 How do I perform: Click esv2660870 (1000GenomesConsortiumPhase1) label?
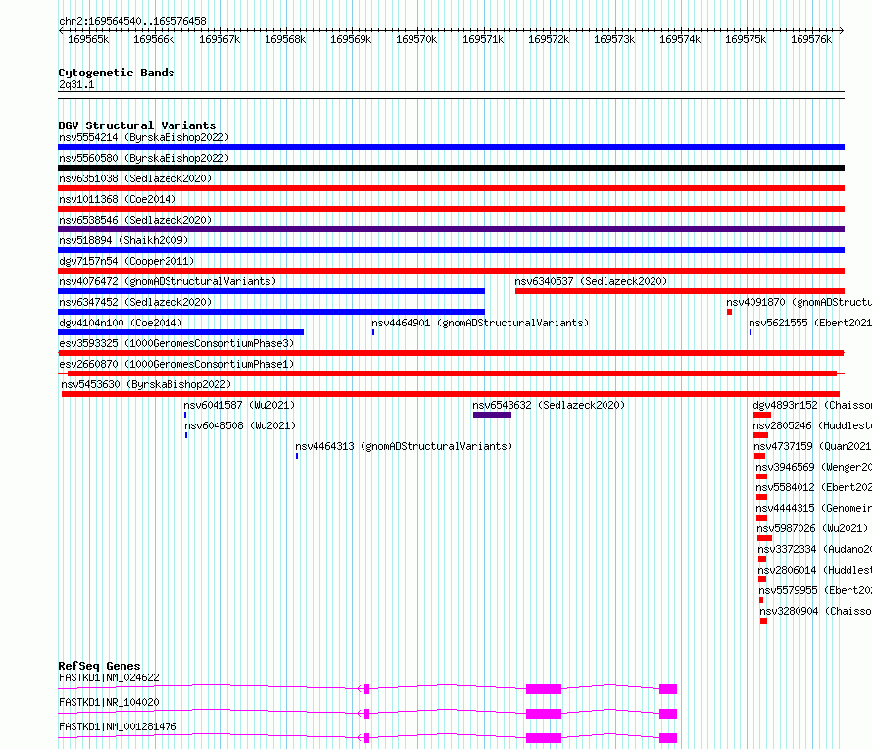[x=176, y=364]
